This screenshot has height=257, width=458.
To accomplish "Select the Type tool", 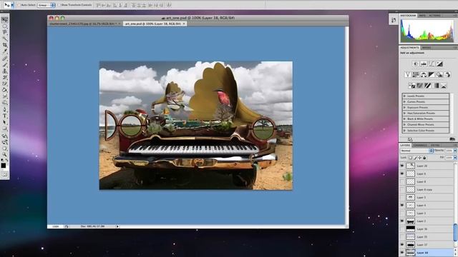I will pyautogui.click(x=5, y=116).
